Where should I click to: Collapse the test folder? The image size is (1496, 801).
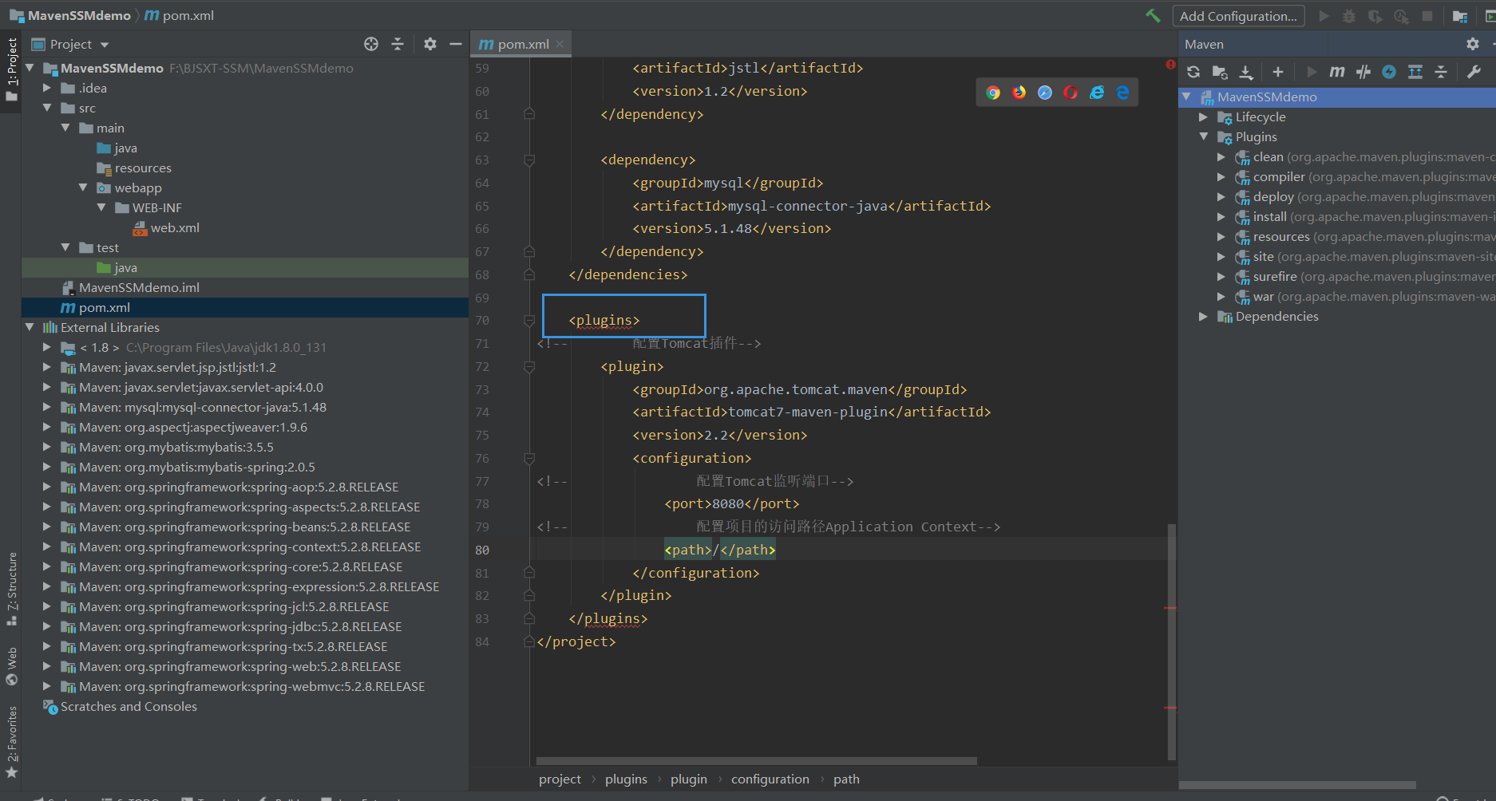[65, 247]
